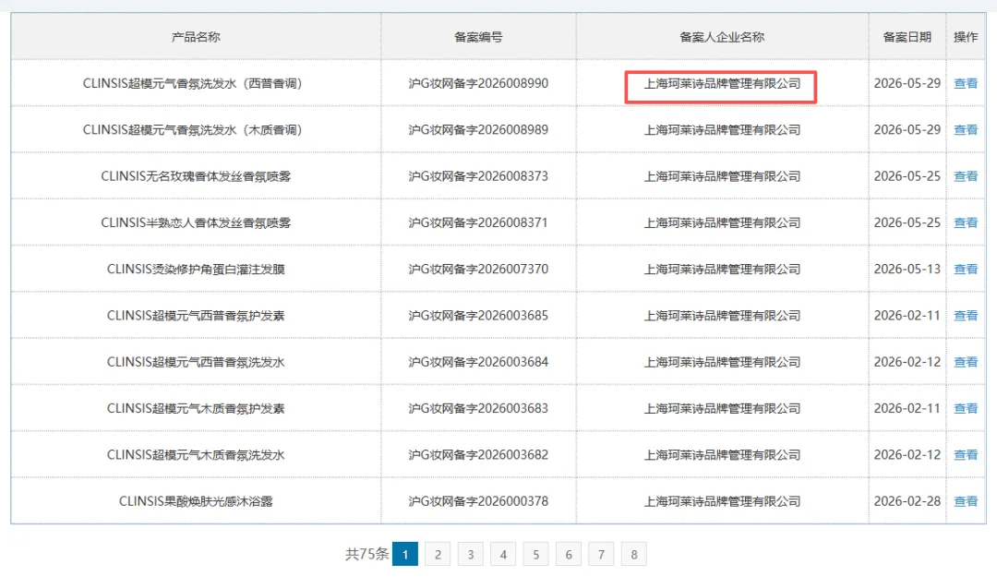Click the 备案人企业名称 column header
Image resolution: width=997 pixels, height=577 pixels.
click(722, 37)
